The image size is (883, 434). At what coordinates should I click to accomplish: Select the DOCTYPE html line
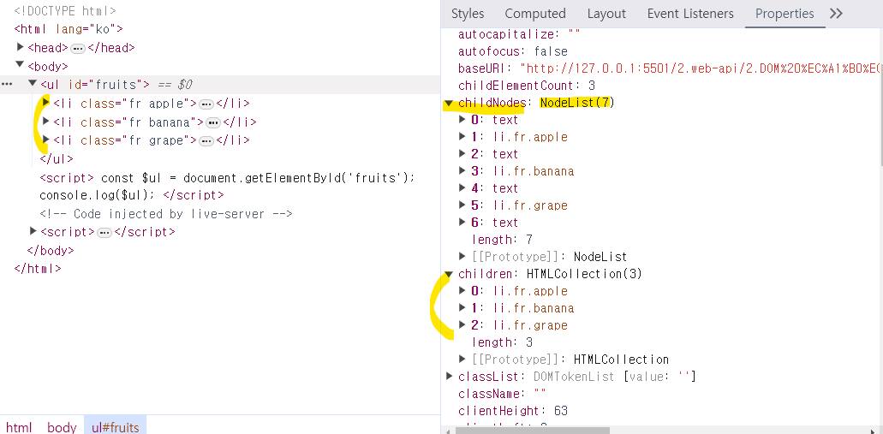click(65, 10)
